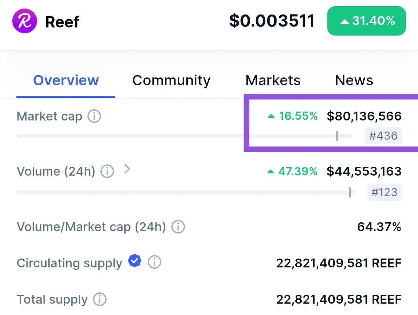
Task: Click the Circulating supply label
Action: 69,263
